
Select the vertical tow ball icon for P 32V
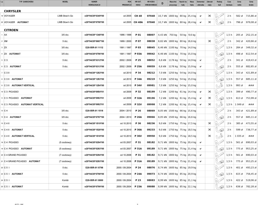click(219, 104)
